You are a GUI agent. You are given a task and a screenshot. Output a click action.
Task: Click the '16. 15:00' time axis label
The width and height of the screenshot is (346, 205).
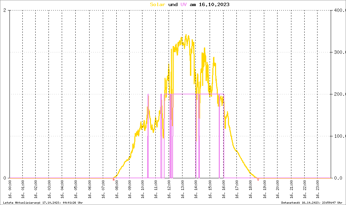point(210,189)
